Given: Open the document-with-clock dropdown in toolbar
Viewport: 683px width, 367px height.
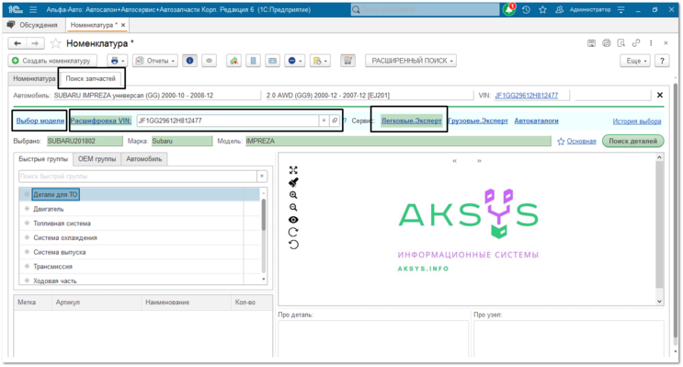Looking at the screenshot, I should (x=320, y=61).
